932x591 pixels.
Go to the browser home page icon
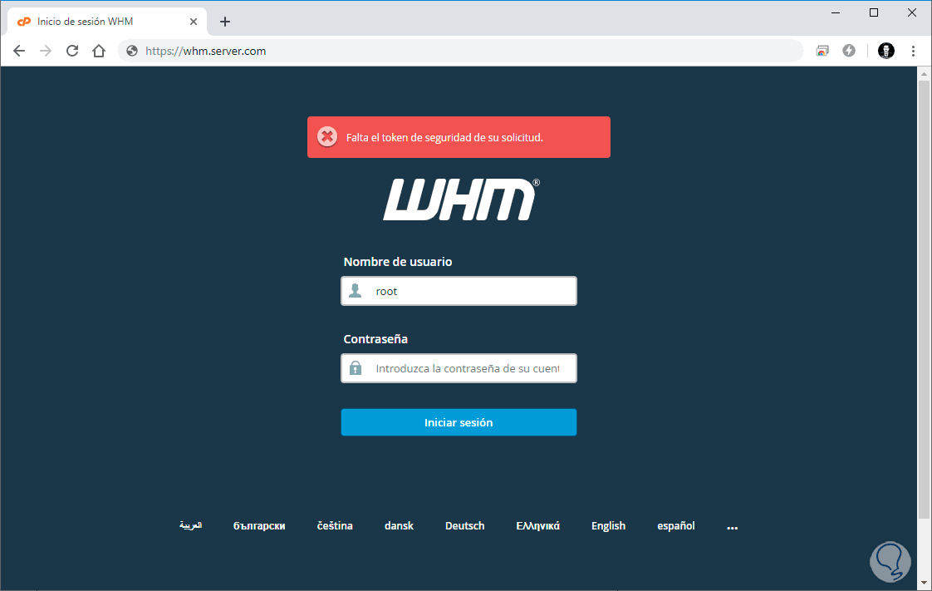99,52
